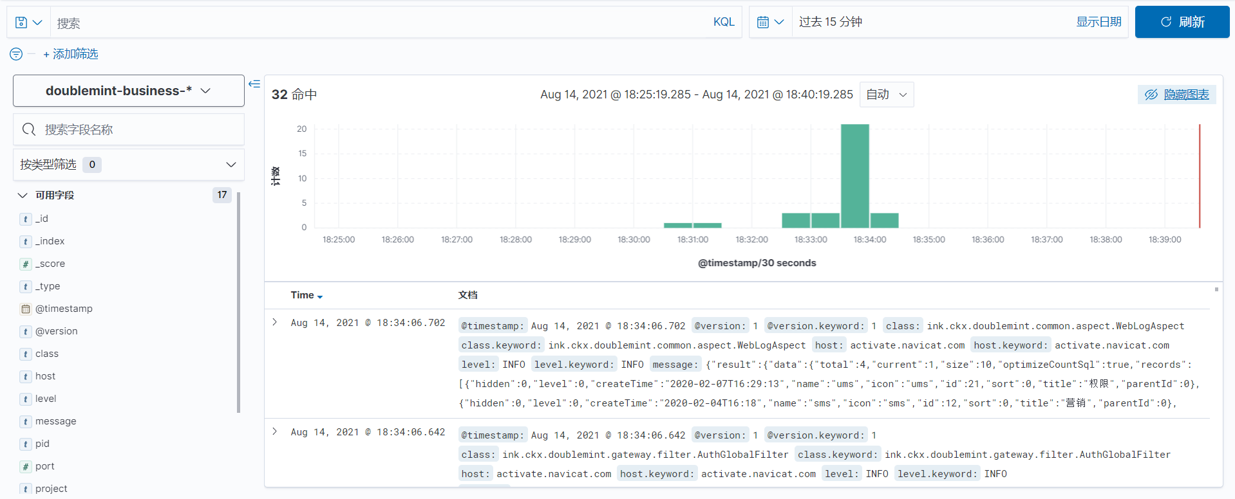Select the @timestamp field name
Image resolution: width=1235 pixels, height=499 pixels.
[64, 309]
